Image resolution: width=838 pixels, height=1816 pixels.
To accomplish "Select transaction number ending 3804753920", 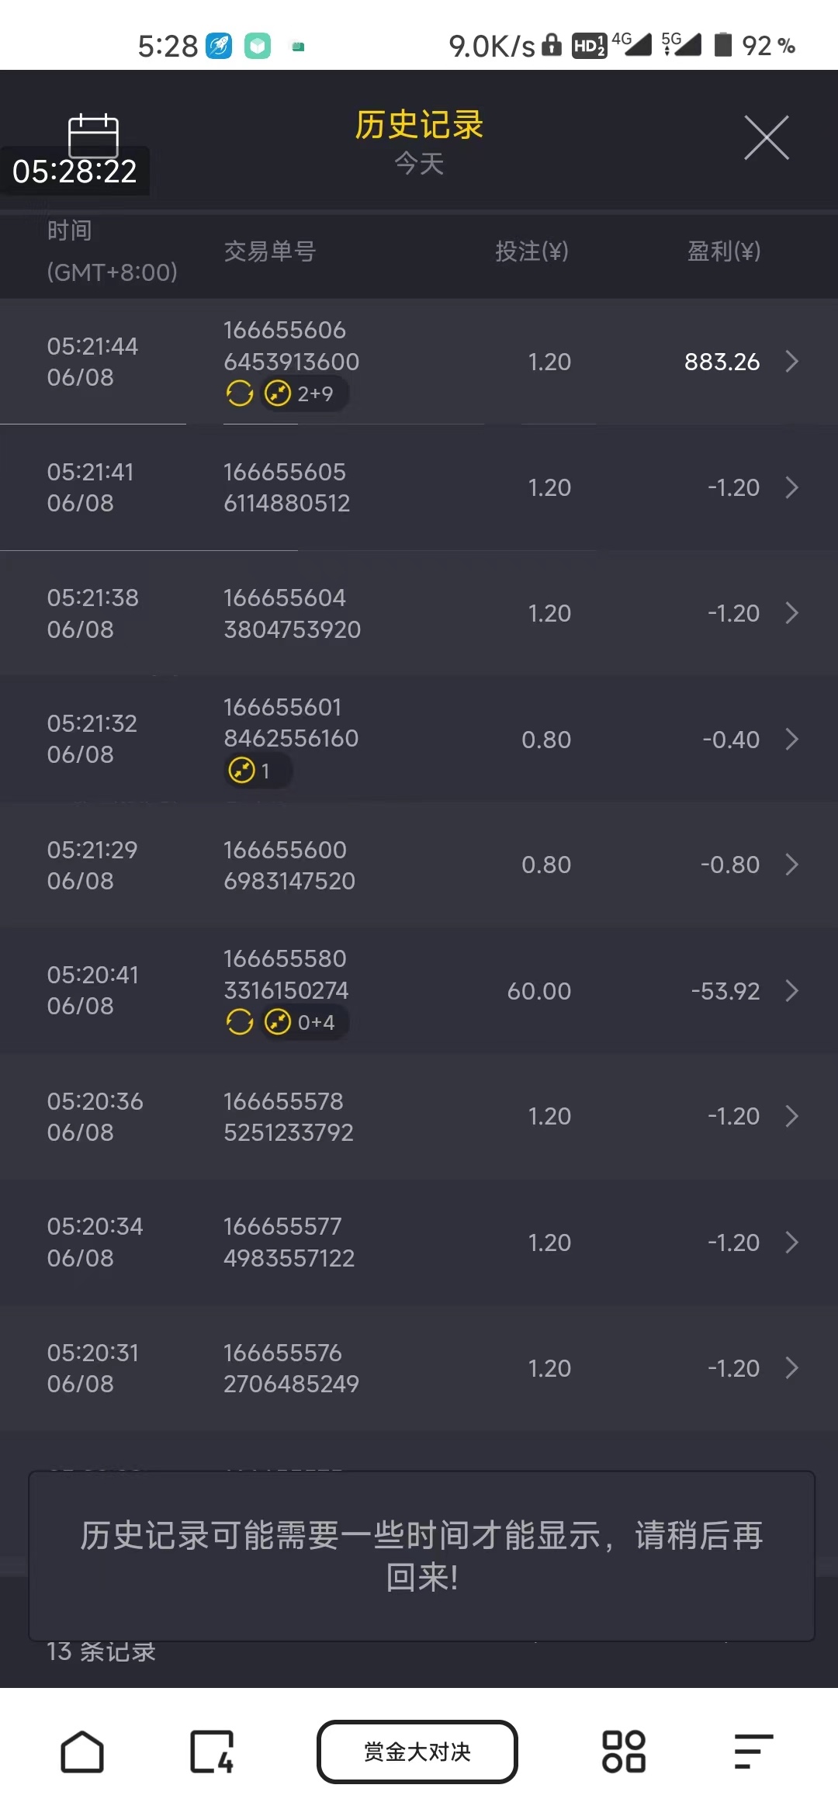I will click(292, 613).
